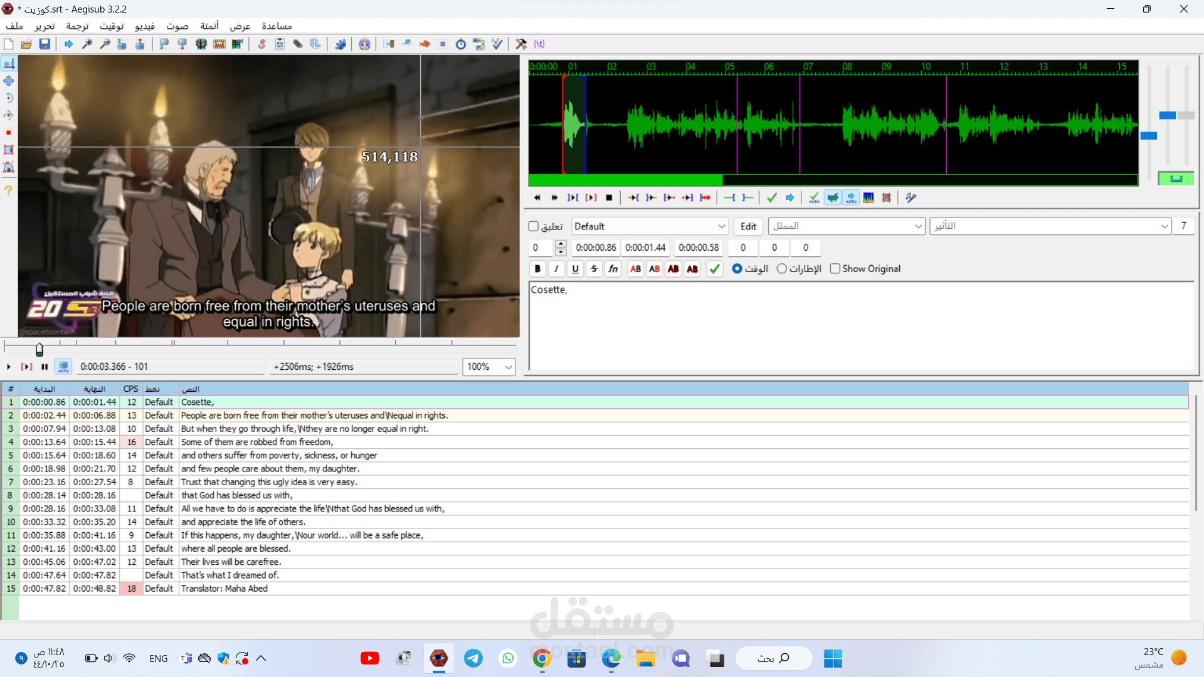Viewport: 1204px width, 677px height.
Task: Open the Shift Times clock icon
Action: [460, 44]
